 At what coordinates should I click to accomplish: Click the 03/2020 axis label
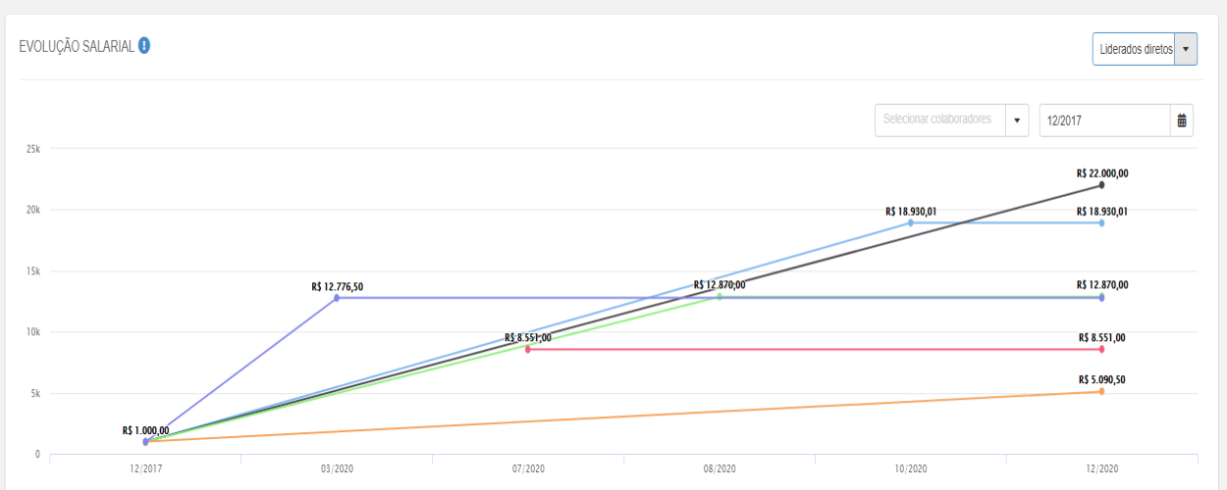pyautogui.click(x=337, y=469)
